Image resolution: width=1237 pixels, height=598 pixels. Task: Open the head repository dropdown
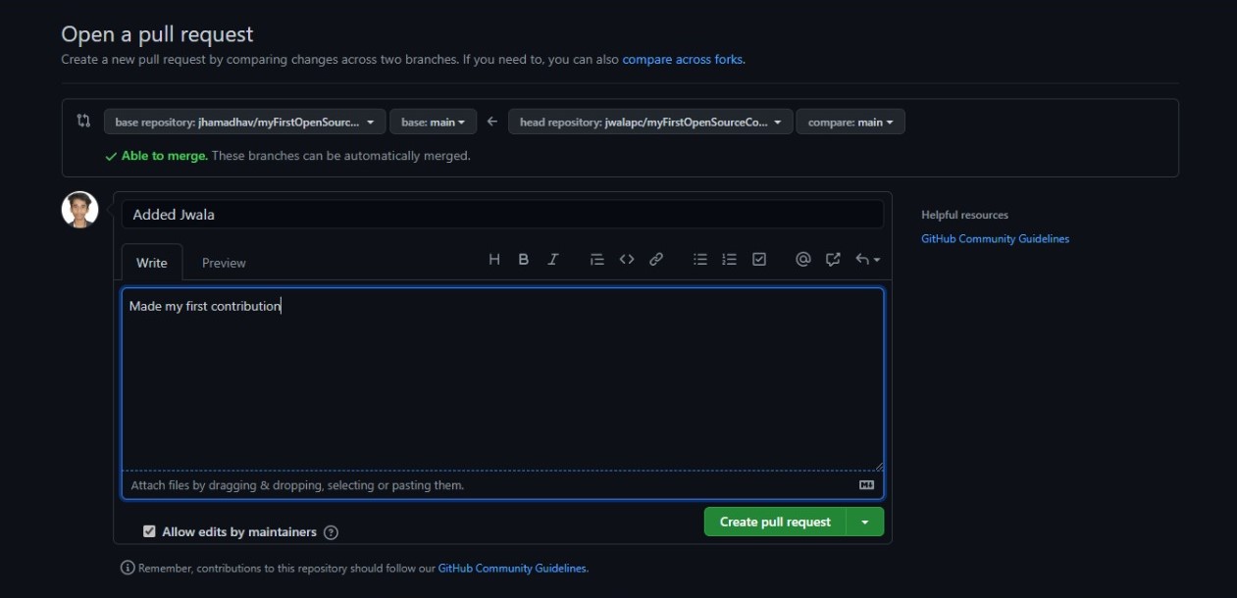point(650,123)
